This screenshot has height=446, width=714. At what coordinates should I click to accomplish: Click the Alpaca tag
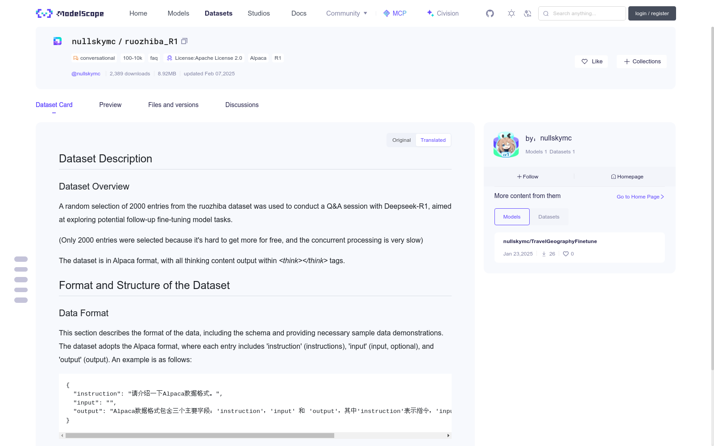(x=258, y=58)
